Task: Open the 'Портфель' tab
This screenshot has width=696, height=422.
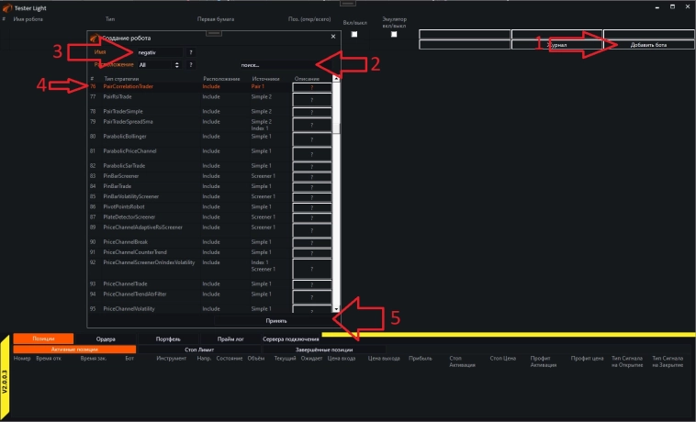Action: (168, 339)
